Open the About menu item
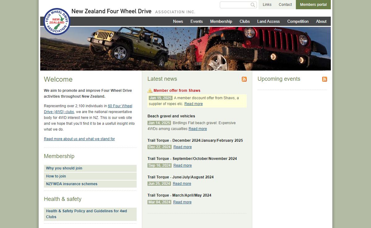Viewport: 371px width, 228px height. tap(321, 21)
